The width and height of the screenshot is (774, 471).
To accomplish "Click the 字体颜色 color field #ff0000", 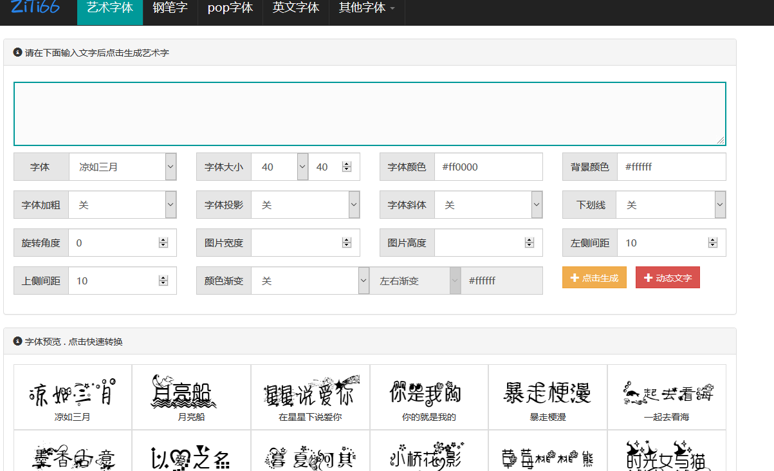I will click(x=488, y=167).
